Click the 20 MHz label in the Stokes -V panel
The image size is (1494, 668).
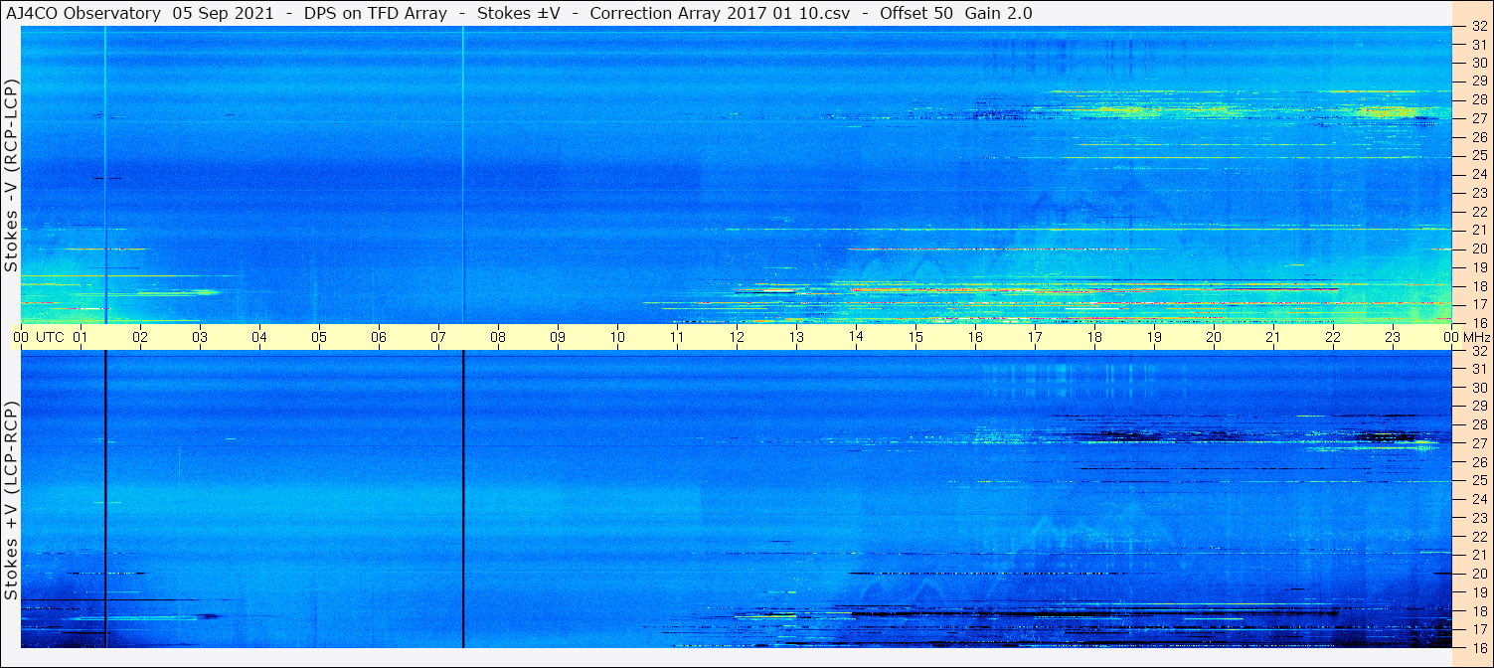pyautogui.click(x=1479, y=249)
